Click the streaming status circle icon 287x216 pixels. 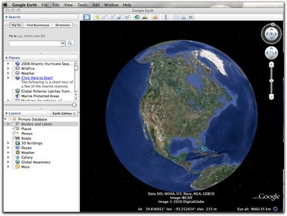coord(276,209)
